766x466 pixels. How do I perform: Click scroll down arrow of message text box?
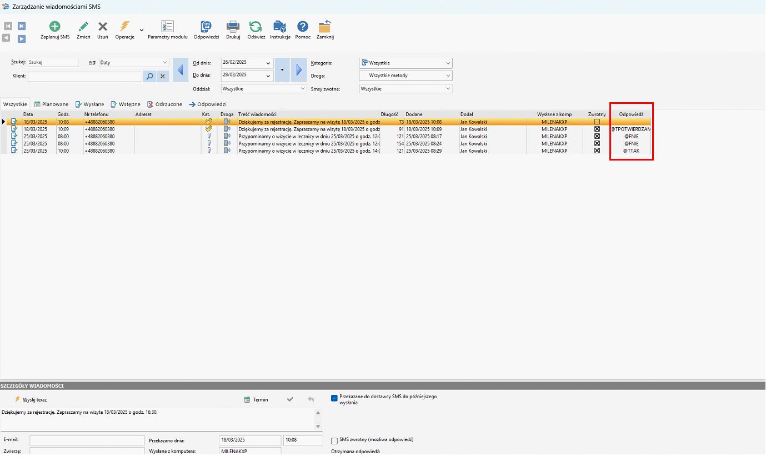(318, 426)
